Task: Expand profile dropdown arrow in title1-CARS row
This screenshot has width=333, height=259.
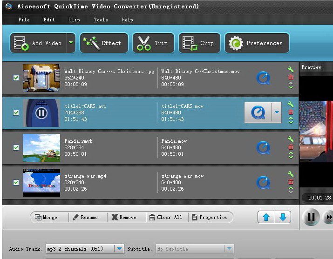Action: coord(277,113)
